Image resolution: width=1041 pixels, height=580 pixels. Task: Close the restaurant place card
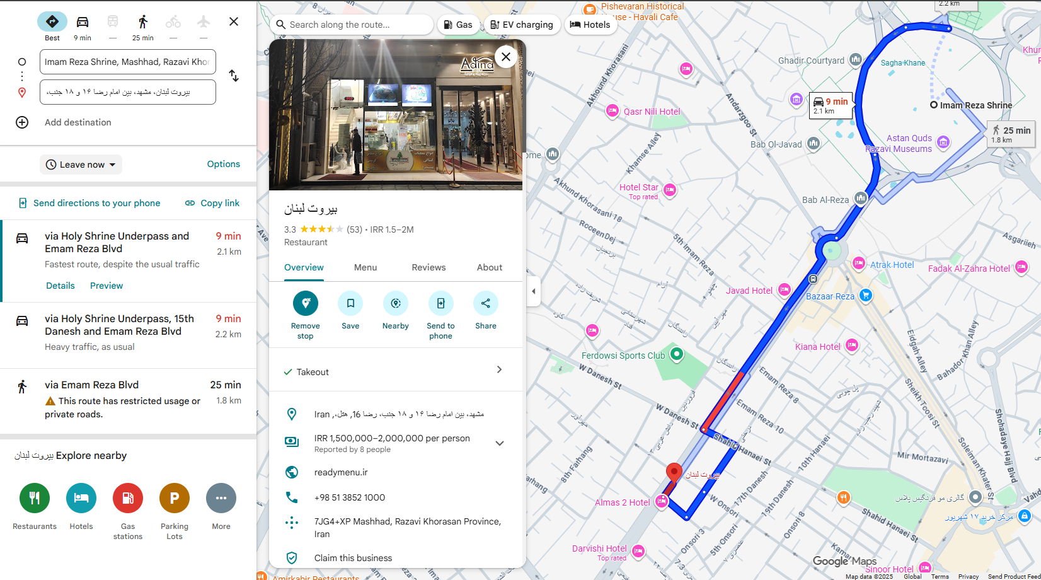(506, 57)
